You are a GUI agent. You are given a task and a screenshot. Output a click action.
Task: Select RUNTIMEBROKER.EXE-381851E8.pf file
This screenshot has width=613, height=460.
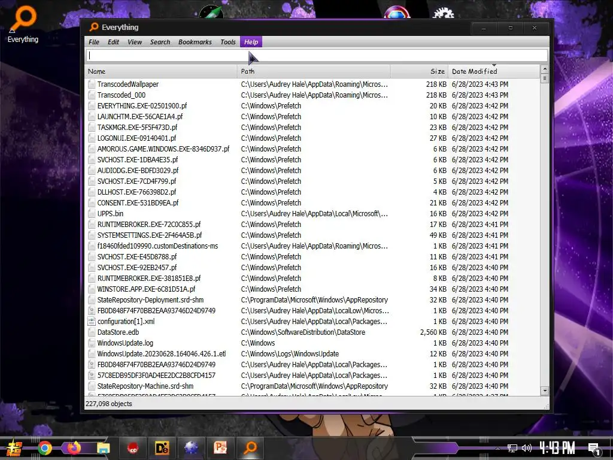[x=149, y=279]
